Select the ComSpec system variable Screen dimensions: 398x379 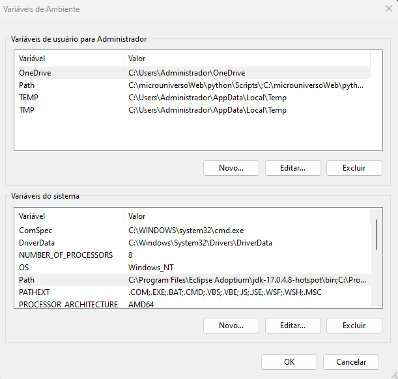tap(194, 231)
